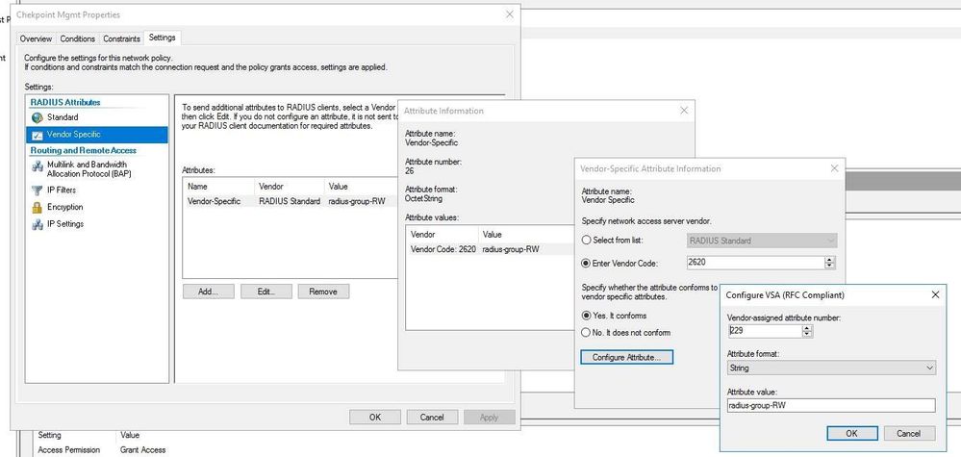Choose the 'Select from list' radio button
Viewport: 961px width, 457px height.
click(588, 241)
